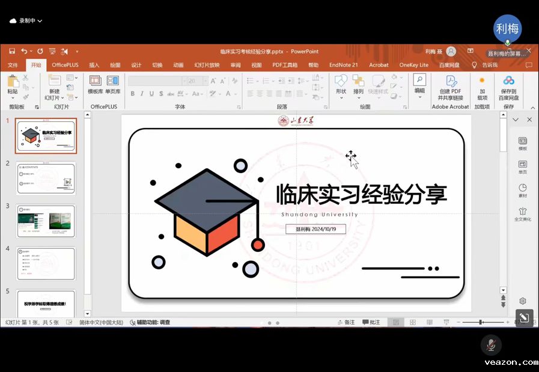Select slide 3 thumbnail in slide panel
Screen dimensions: 539x372
coord(46,221)
